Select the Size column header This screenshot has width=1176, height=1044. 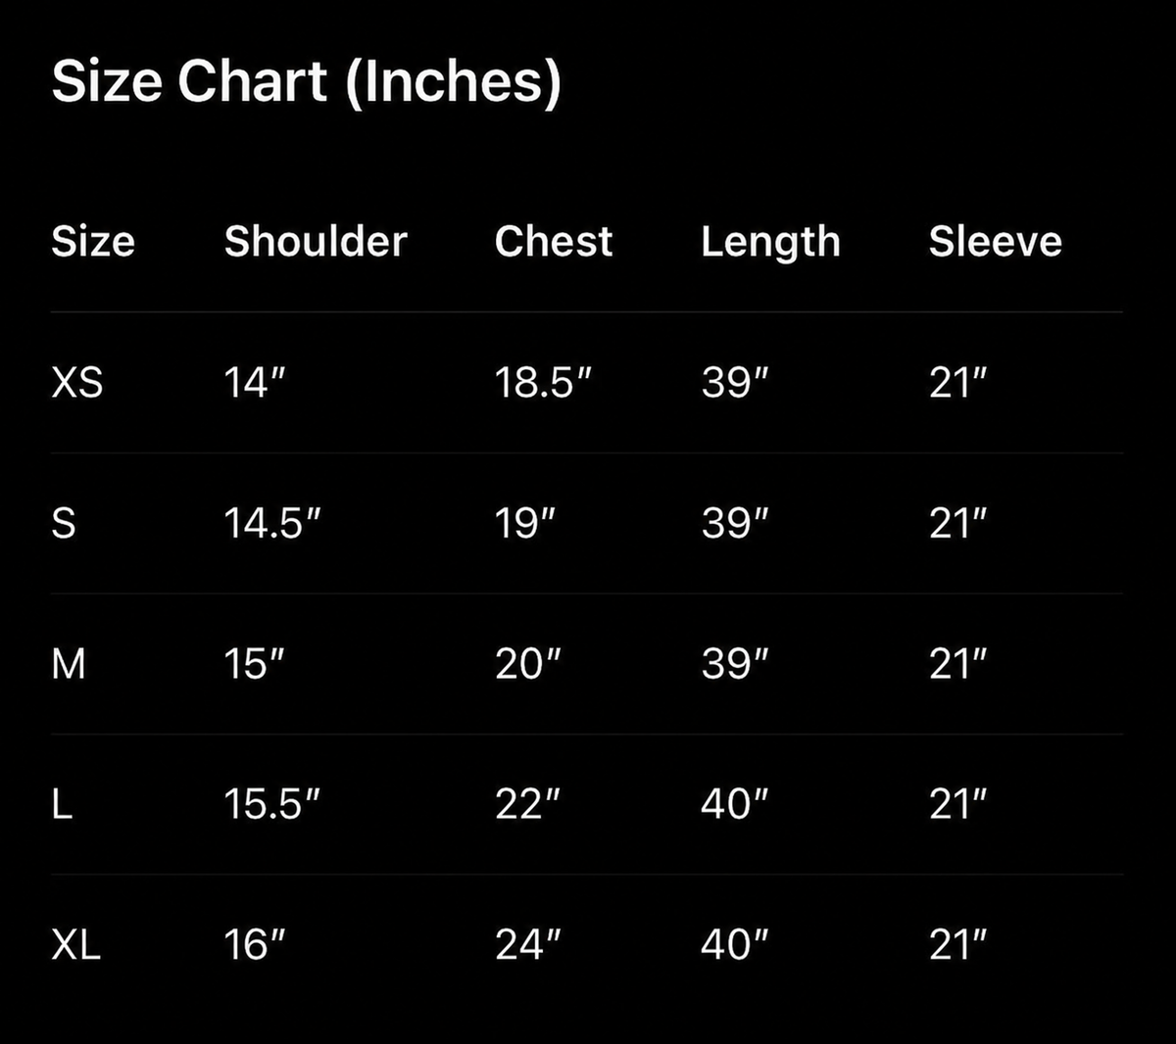point(93,241)
